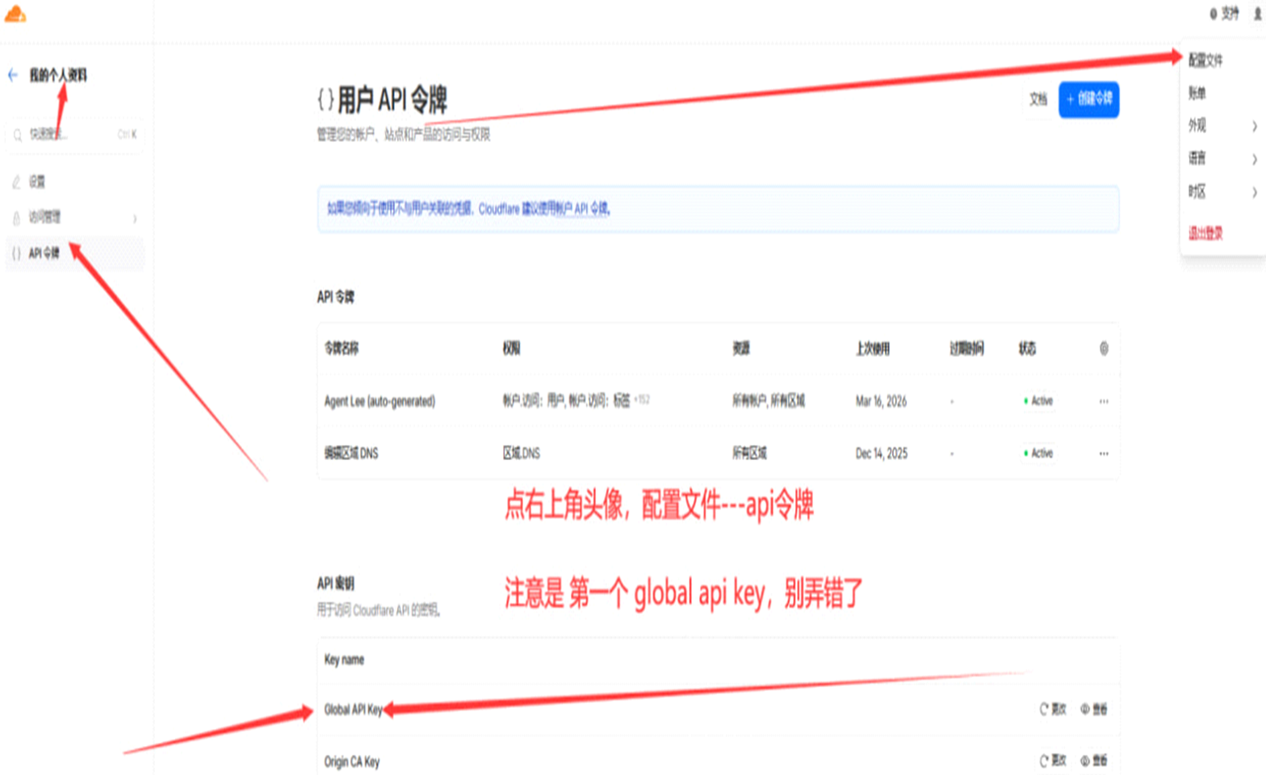
Task: Open the 文档 documentation button
Action: [1038, 99]
